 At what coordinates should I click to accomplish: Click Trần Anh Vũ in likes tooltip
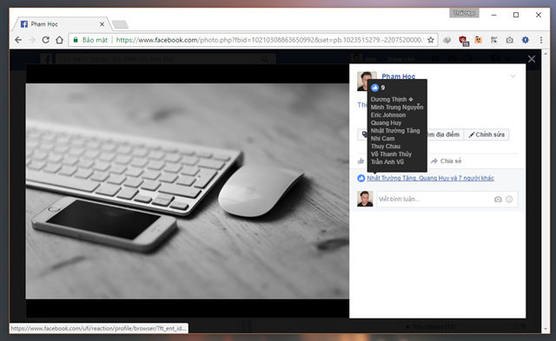click(387, 162)
